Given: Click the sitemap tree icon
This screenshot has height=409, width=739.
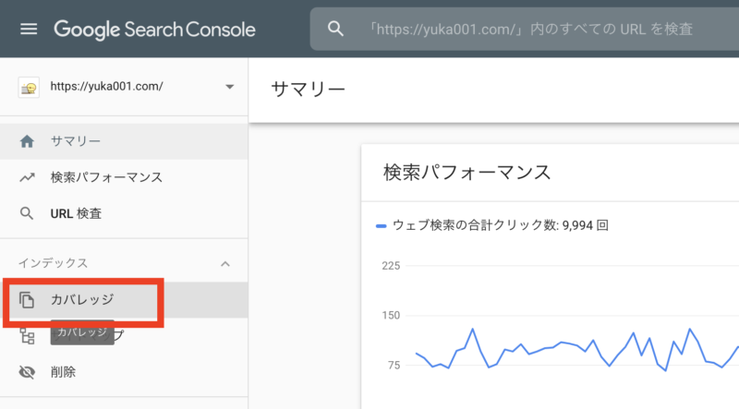Looking at the screenshot, I should click(x=27, y=336).
